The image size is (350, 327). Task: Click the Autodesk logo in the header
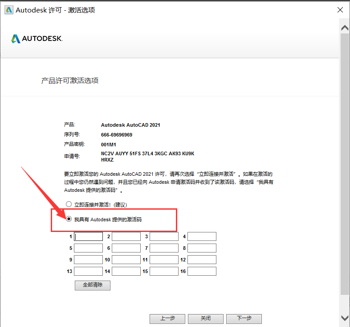point(37,38)
